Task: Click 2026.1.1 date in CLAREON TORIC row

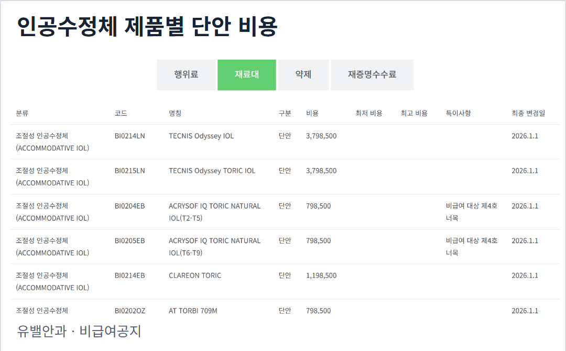Action: point(525,276)
